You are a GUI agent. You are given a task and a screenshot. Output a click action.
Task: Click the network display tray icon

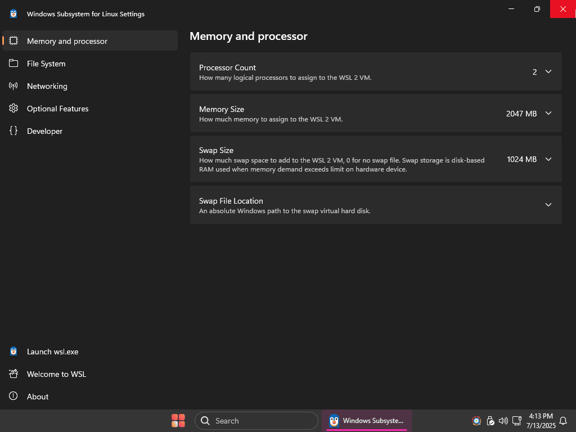[x=517, y=421]
